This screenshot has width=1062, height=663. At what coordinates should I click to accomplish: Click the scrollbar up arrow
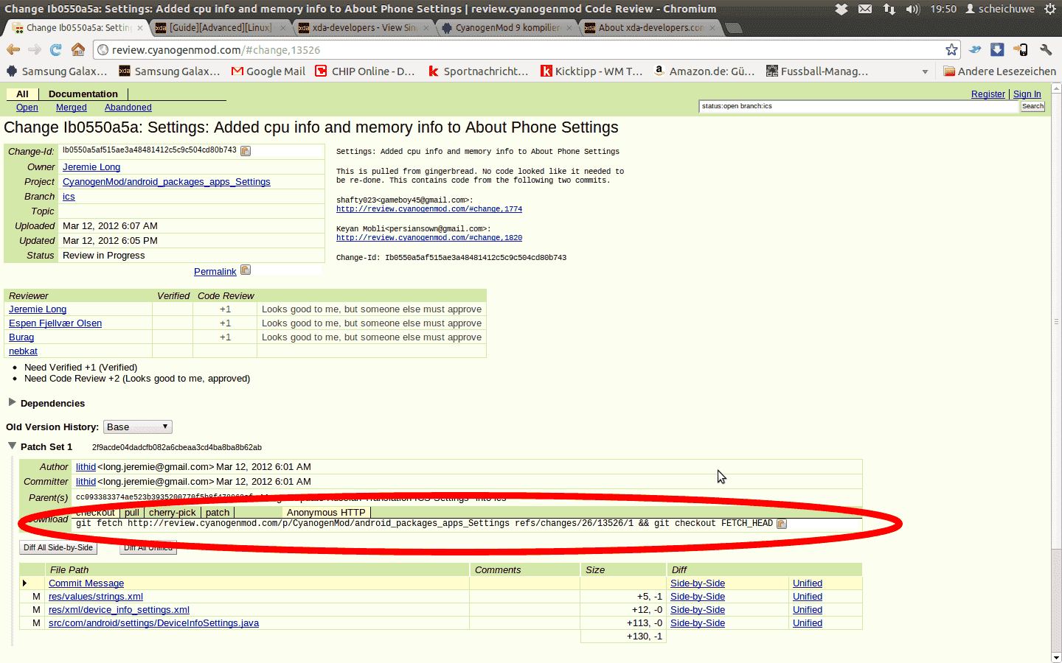coord(1056,88)
